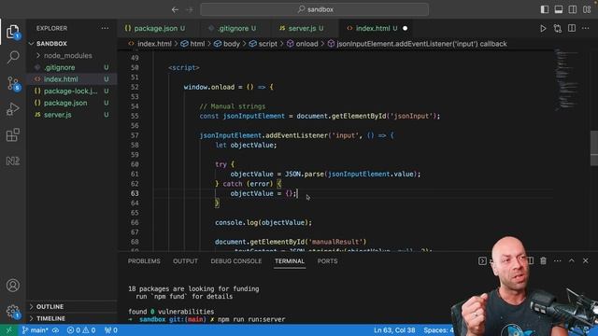This screenshot has height=336, width=598.
Task: Go forward with the navigation arrow
Action: [x=190, y=10]
